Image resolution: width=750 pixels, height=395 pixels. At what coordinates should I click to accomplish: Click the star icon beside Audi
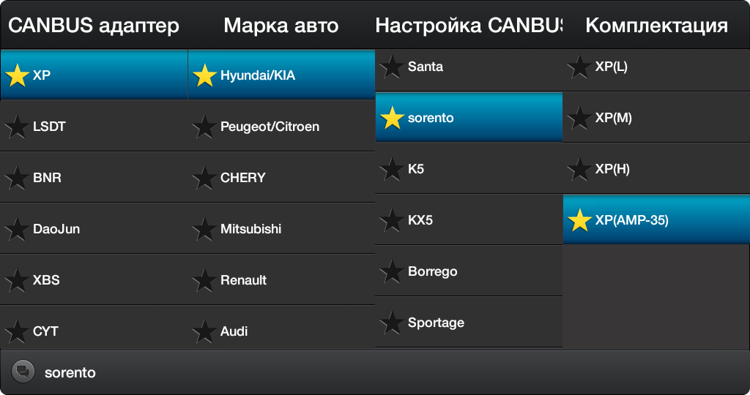pyautogui.click(x=204, y=331)
